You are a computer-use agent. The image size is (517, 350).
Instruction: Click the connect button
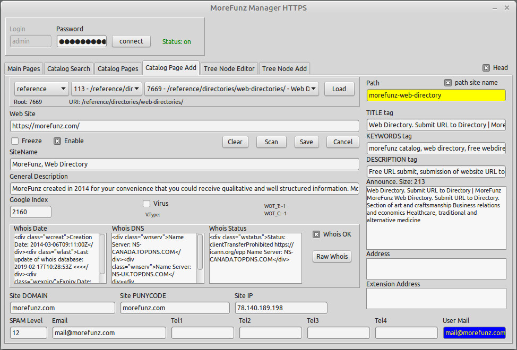131,41
